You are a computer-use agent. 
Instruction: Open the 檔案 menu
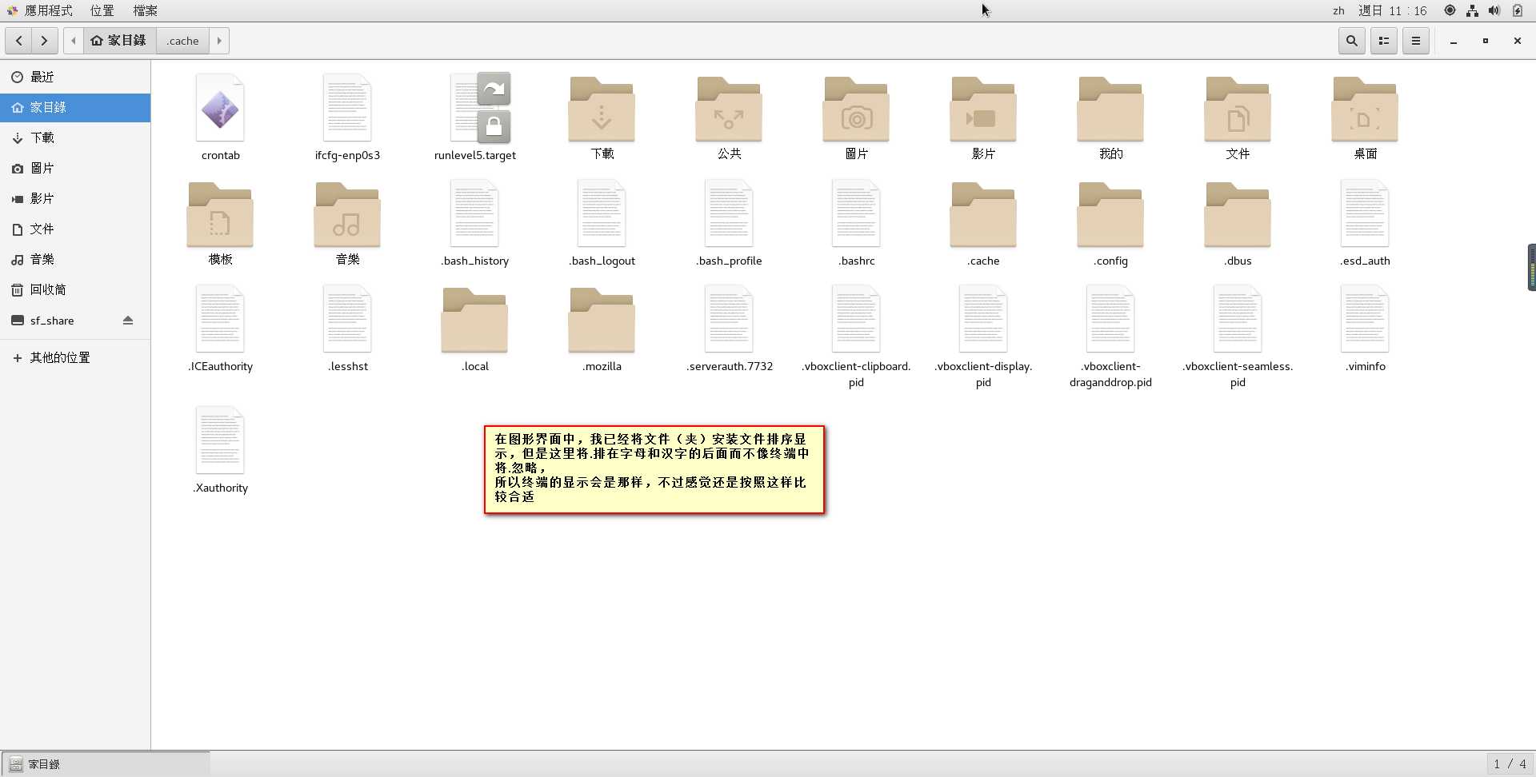point(146,10)
